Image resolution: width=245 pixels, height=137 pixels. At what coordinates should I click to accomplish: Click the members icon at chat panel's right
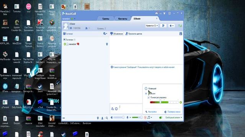tap(181, 33)
